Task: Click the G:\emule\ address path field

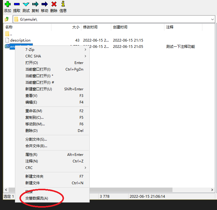Action: point(114,19)
